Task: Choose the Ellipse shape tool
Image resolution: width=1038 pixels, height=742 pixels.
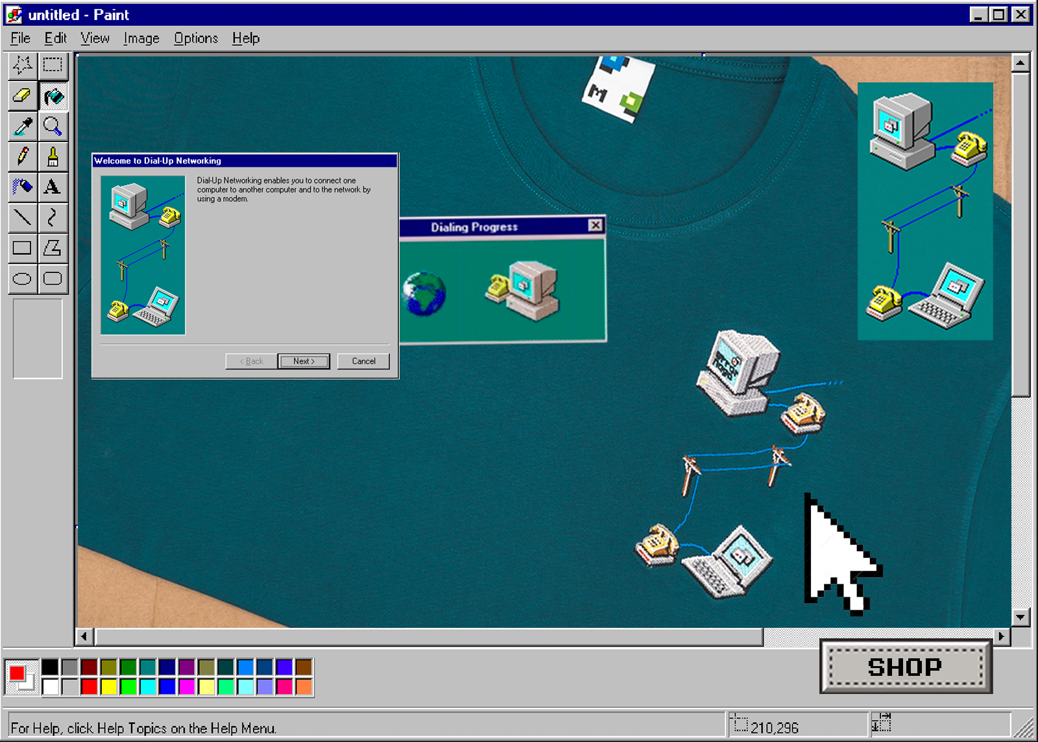Action: click(x=23, y=279)
